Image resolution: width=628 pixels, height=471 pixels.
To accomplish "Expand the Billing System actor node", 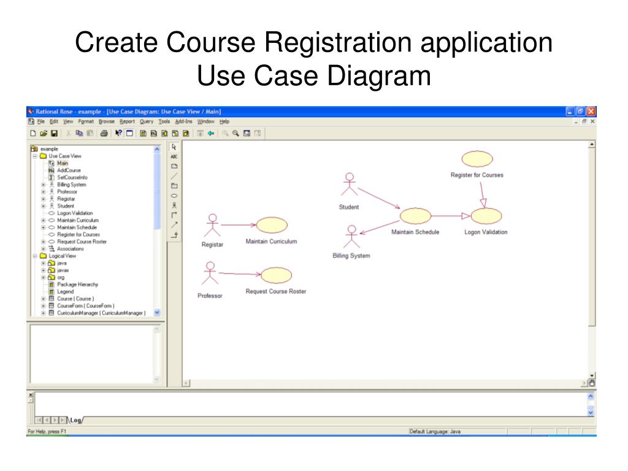I will pyautogui.click(x=44, y=185).
